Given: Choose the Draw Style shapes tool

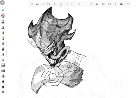Looking at the screenshot, I should [x=79, y=4].
